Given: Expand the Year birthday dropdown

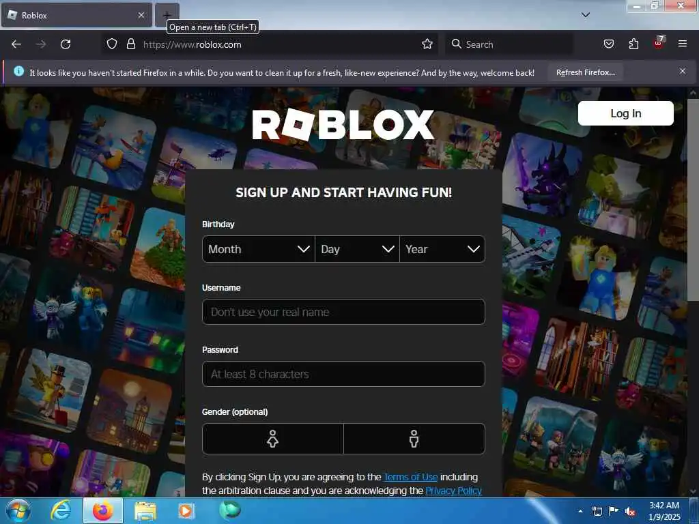Looking at the screenshot, I should click(442, 249).
